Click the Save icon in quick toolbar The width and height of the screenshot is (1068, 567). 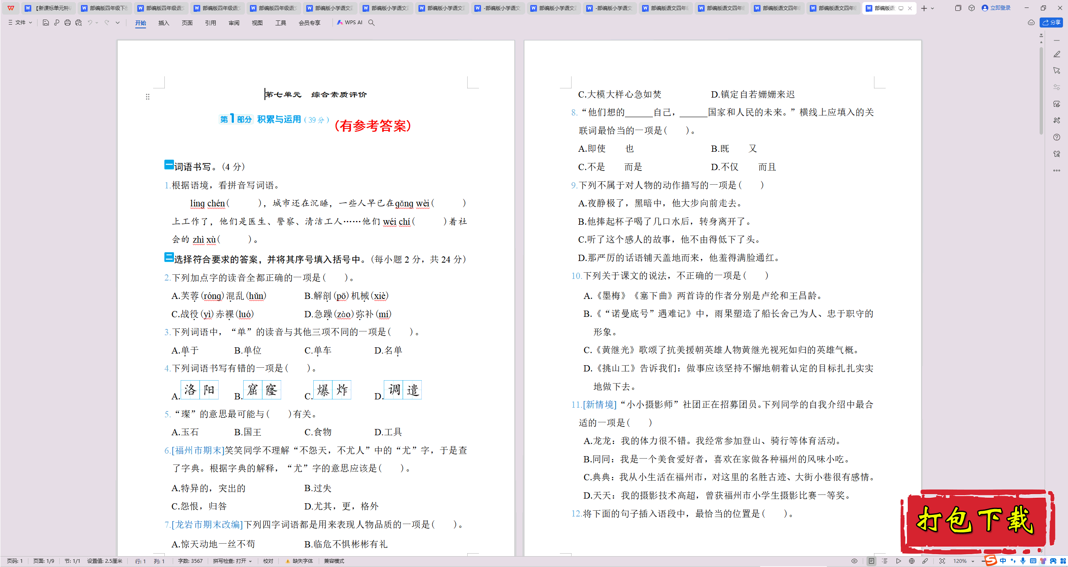pyautogui.click(x=46, y=23)
